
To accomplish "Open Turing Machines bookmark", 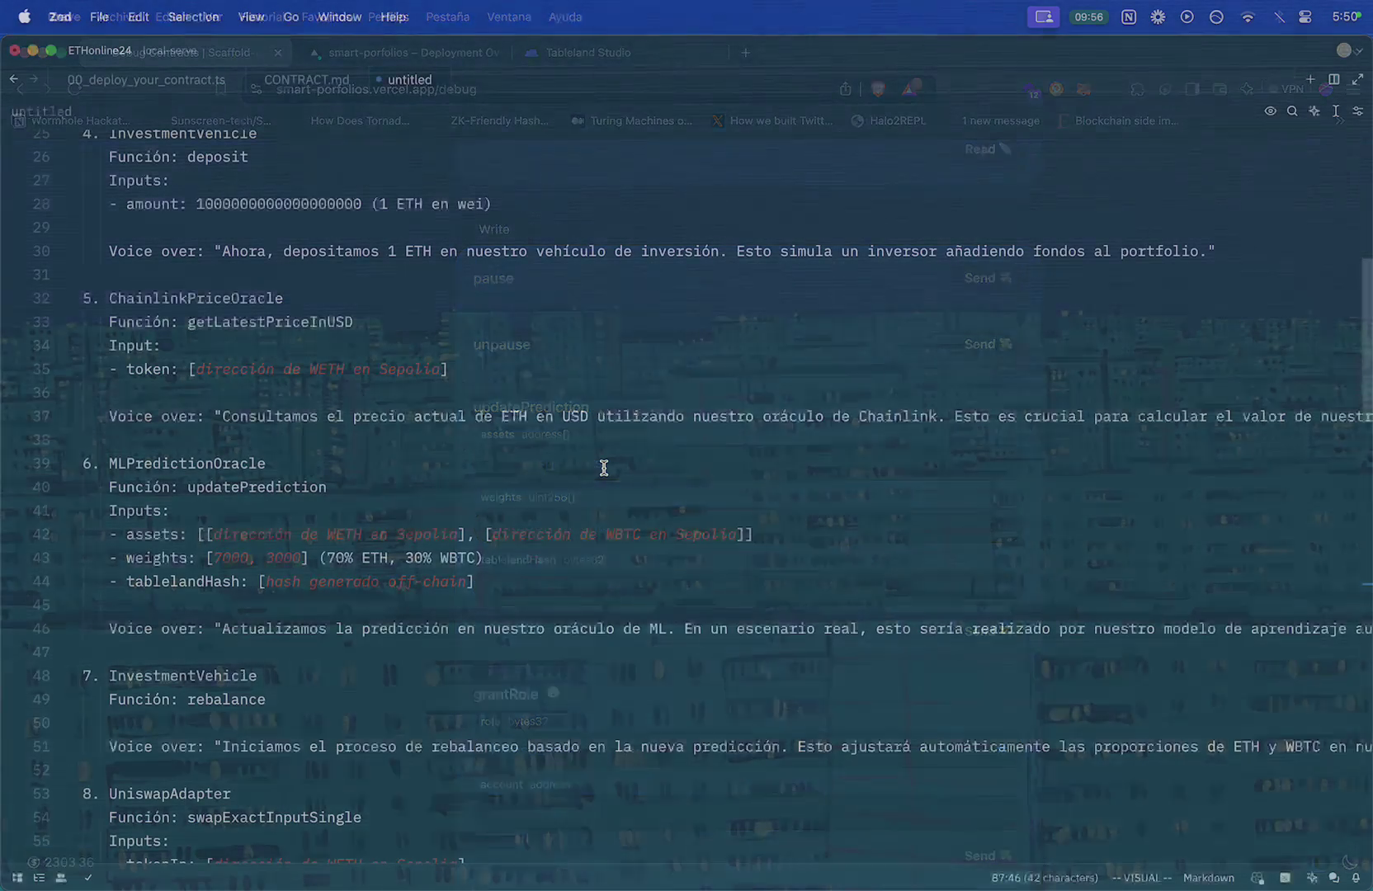I will (x=632, y=121).
